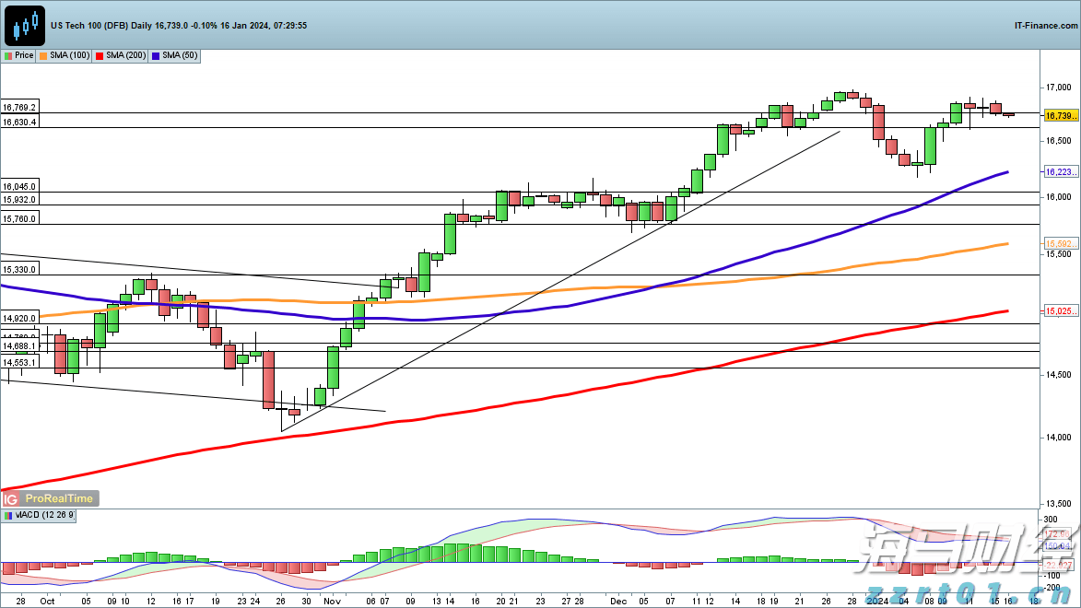Image resolution: width=1081 pixels, height=608 pixels.
Task: Click the candlestick chart icon in header
Action: (24, 25)
